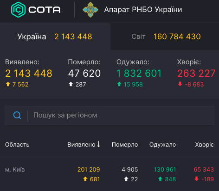Viewport: 219px width, 191px height.
Task: Click the red down arrow beside -8 683
Action: 180,84
